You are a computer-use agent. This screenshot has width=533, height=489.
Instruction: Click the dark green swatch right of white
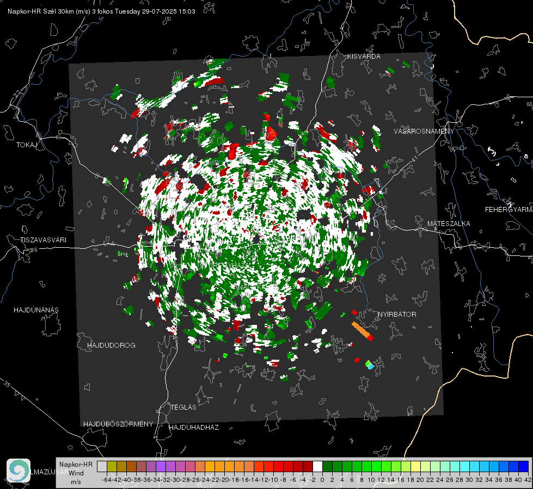point(327,466)
